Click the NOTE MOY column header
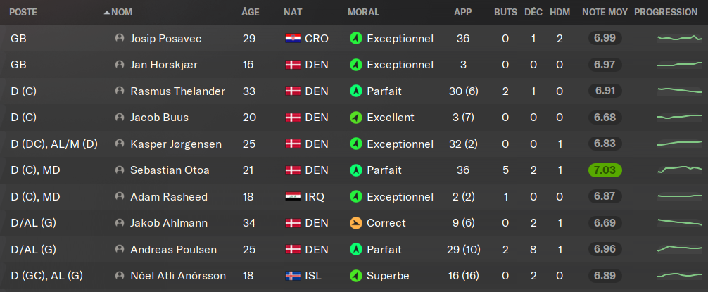 coord(604,13)
